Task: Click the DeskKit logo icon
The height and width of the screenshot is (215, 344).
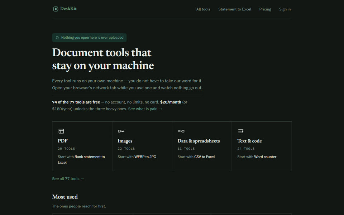Action: click(x=56, y=9)
